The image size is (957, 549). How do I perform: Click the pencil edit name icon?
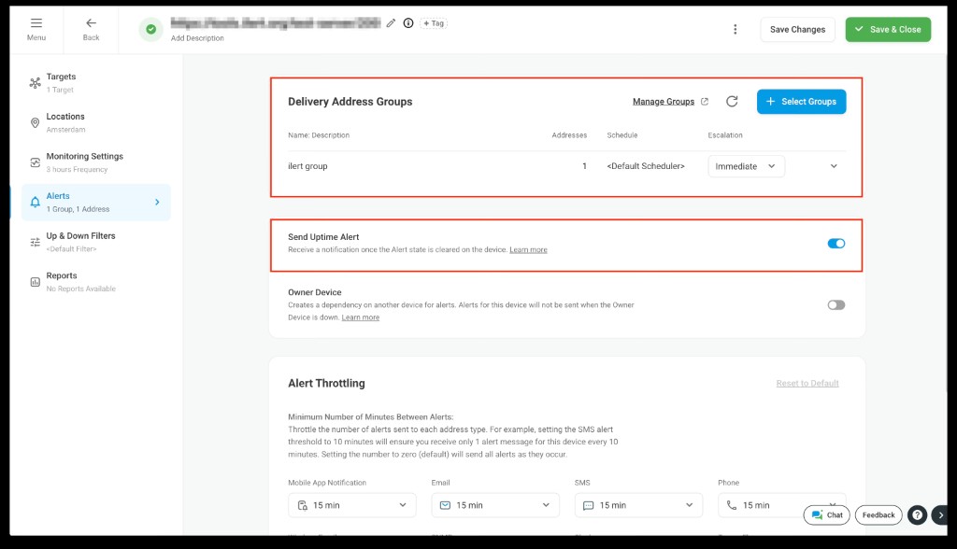(x=392, y=23)
